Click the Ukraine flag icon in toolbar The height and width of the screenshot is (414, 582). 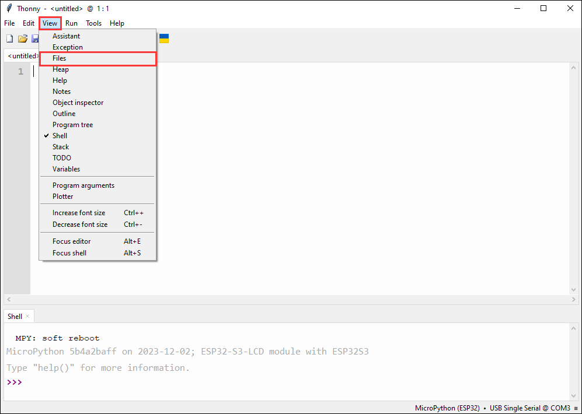(164, 38)
